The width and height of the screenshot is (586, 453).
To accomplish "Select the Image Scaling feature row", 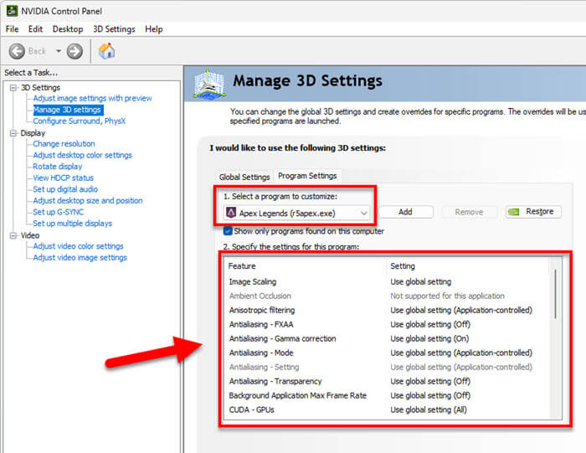I will tap(253, 282).
